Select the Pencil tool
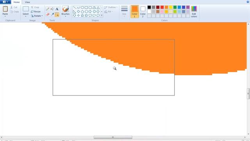This screenshot has width=250, height=141. [x=48, y=9]
